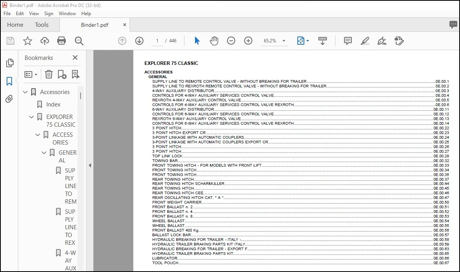The height and width of the screenshot is (272, 460).
Task: Open the zoom level dropdown arrow
Action: 284,41
